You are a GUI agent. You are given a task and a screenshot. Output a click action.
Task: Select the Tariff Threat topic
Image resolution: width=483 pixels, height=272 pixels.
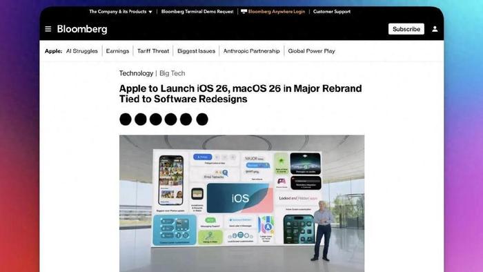pos(153,51)
